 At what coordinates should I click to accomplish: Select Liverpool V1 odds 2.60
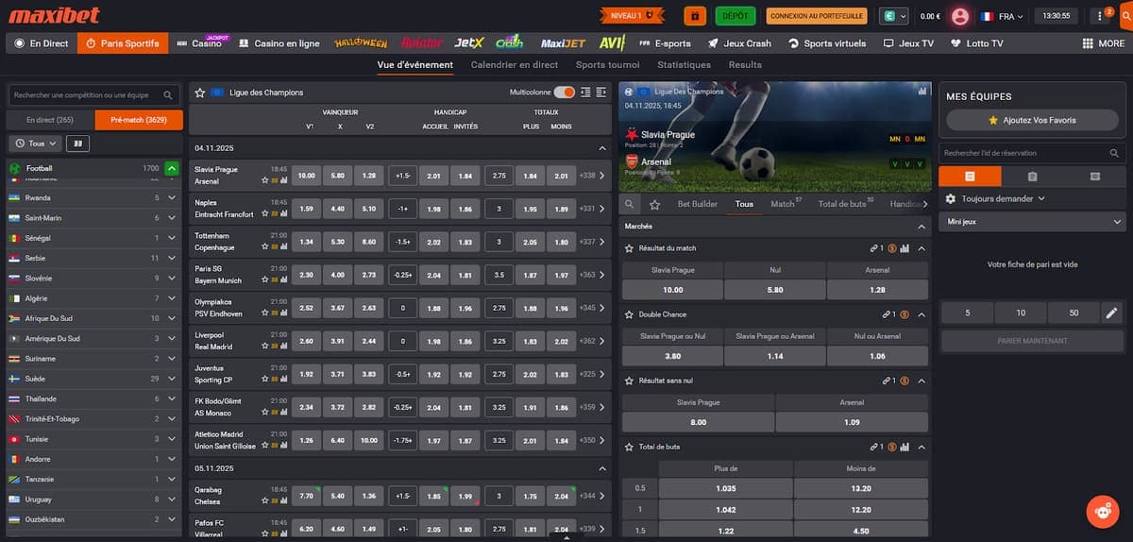[x=306, y=341]
